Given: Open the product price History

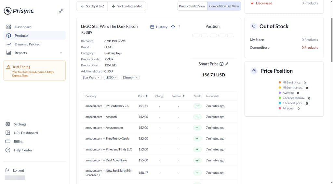Looking at the screenshot, I should click(159, 27).
